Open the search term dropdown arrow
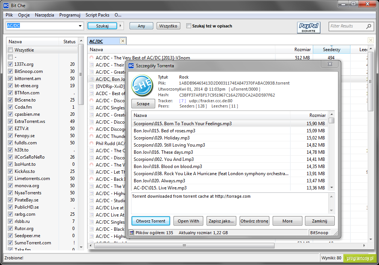Screen dimensions: 379x265 80,26
